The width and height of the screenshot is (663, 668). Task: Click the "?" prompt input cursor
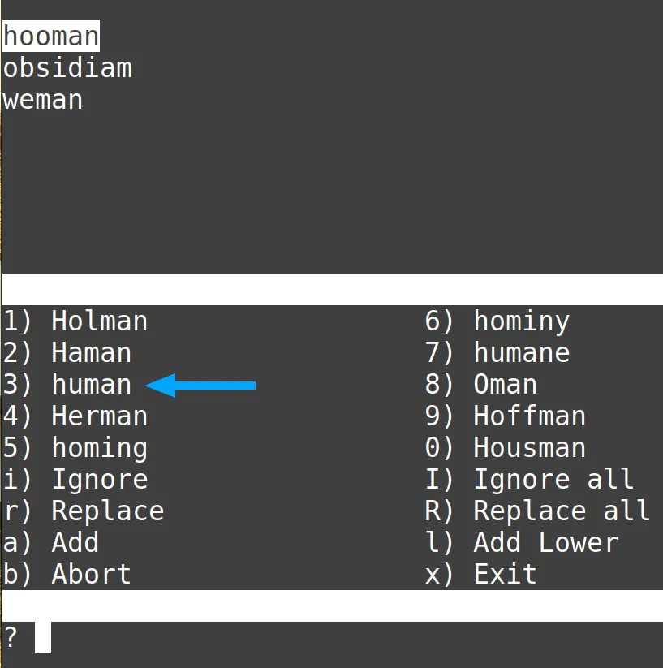click(x=43, y=638)
